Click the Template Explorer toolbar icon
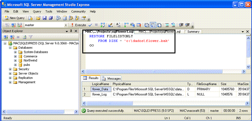Screen dimensions: 252x121 pos(77,18)
